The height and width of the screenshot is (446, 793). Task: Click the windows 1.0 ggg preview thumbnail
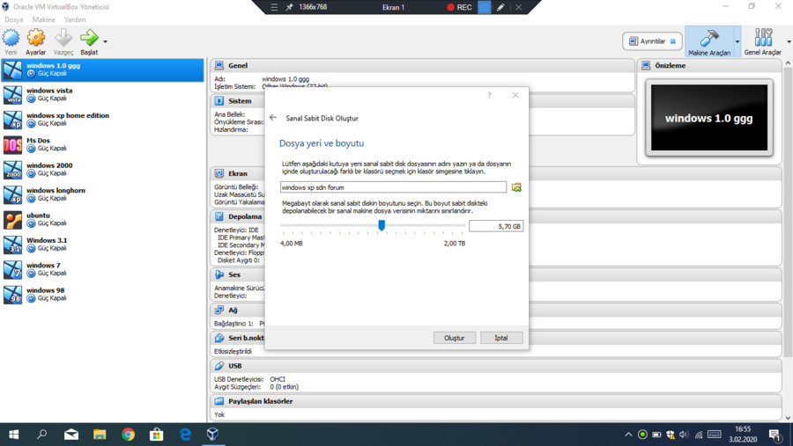tap(709, 118)
